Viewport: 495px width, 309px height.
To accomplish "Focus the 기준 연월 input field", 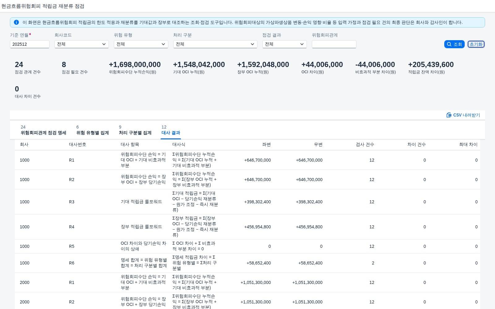I will pos(30,44).
